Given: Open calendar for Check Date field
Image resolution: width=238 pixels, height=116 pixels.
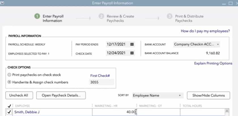Looking at the screenshot, I should [x=132, y=53].
